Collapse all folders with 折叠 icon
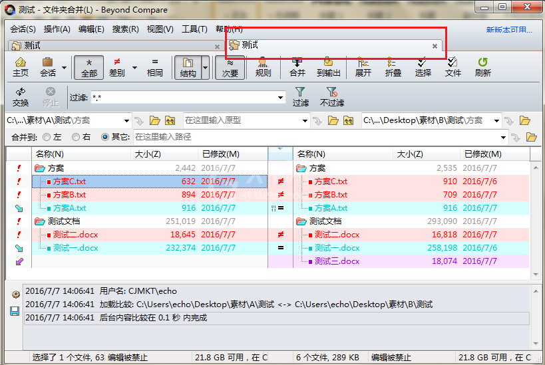Screen dimensions: 545x365 393,67
